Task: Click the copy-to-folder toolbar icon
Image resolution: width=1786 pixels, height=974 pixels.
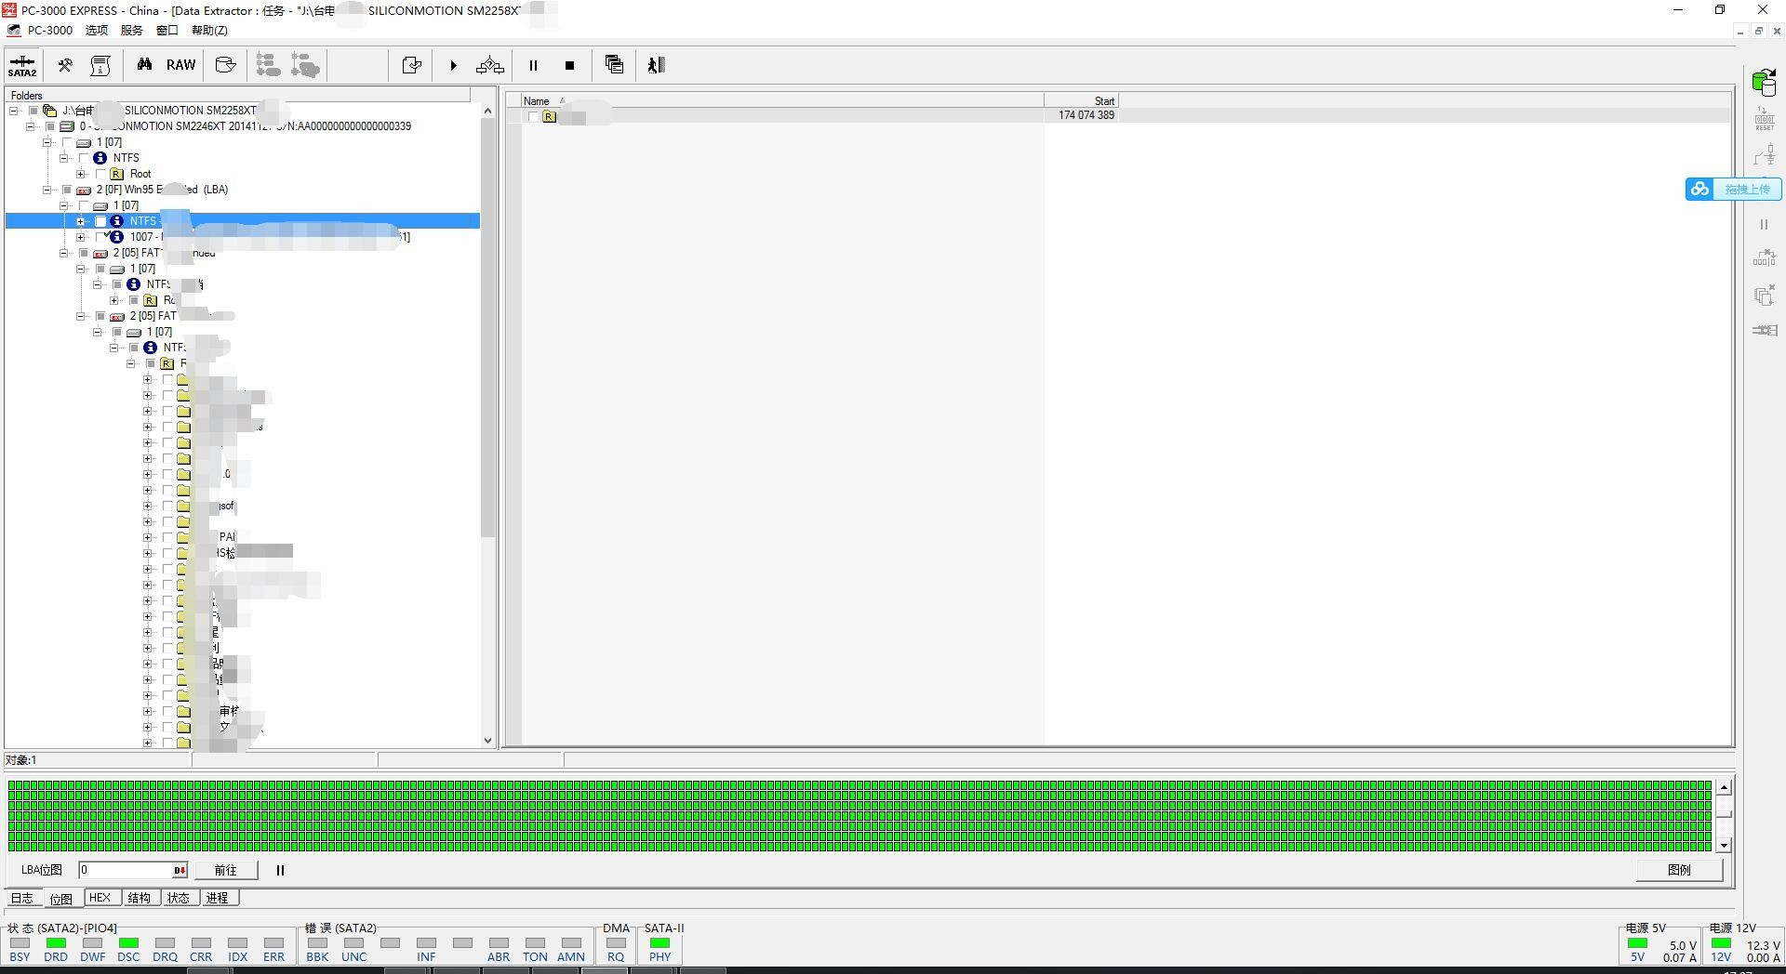Action: click(x=411, y=65)
